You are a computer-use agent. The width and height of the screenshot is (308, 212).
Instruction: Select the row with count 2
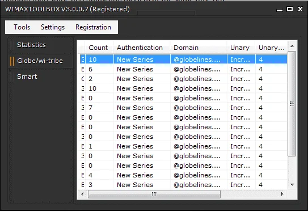coord(183,79)
